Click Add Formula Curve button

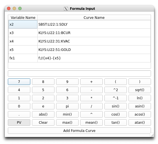79,131
